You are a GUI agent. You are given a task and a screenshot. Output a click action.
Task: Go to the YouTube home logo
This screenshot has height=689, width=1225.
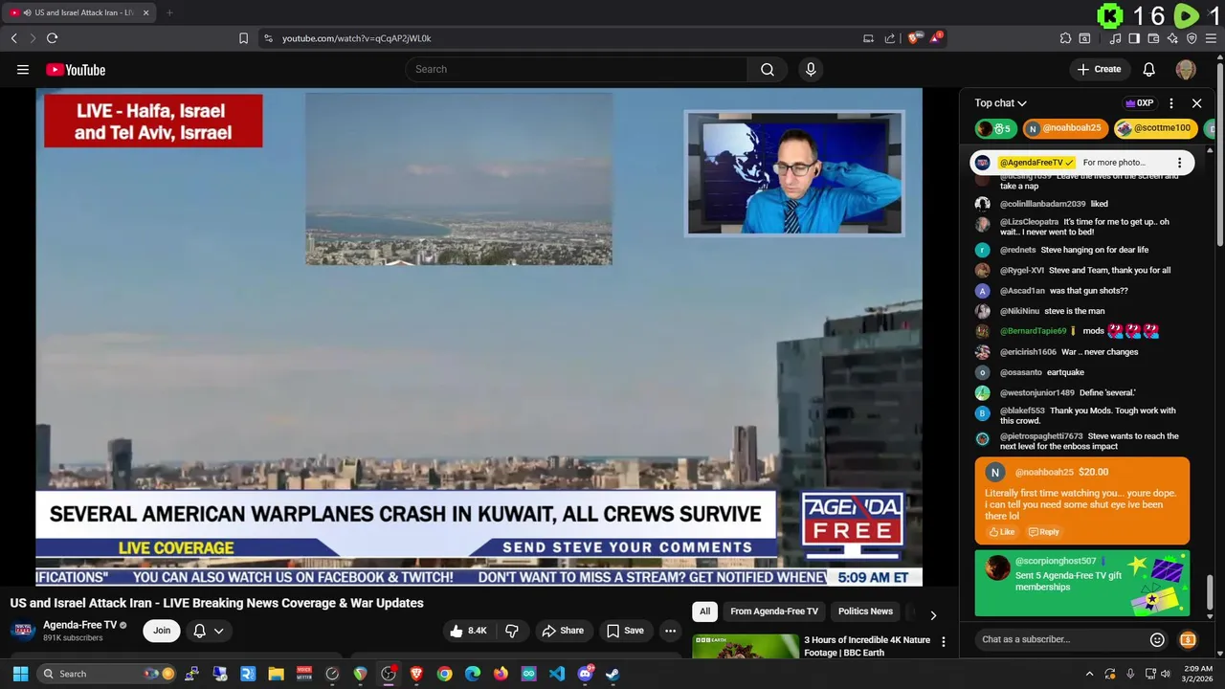point(76,69)
